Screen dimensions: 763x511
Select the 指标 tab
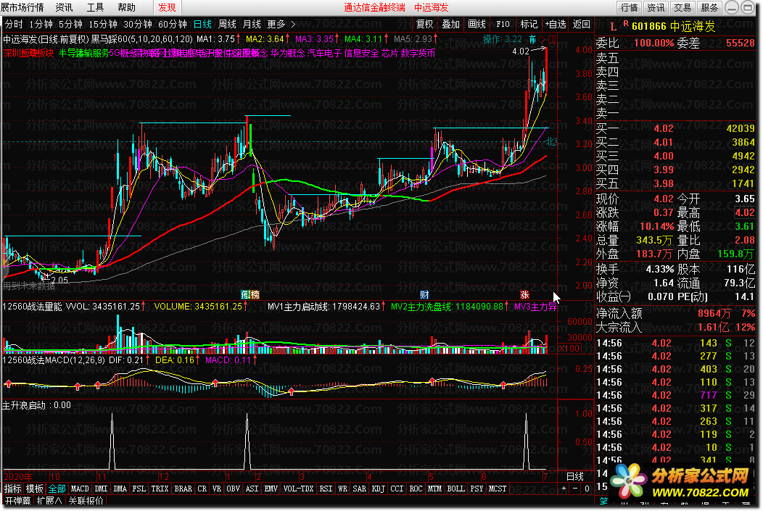pyautogui.click(x=12, y=489)
